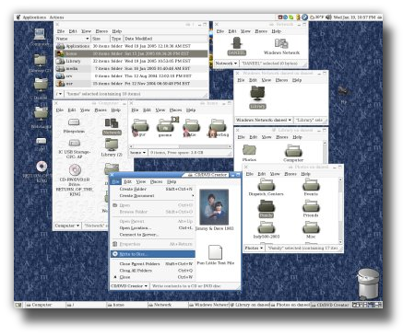
Task: Open the Windows Network: daneel location dropdown
Action: point(264,120)
